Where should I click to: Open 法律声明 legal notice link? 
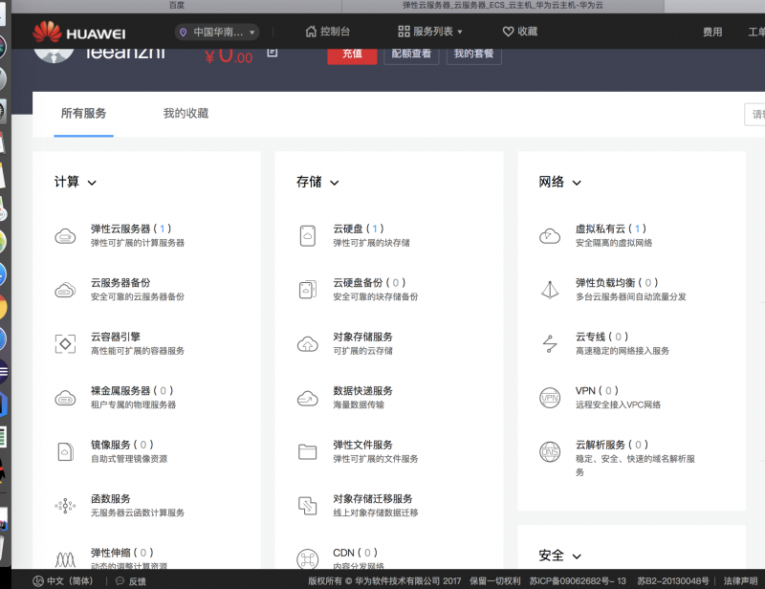740,581
